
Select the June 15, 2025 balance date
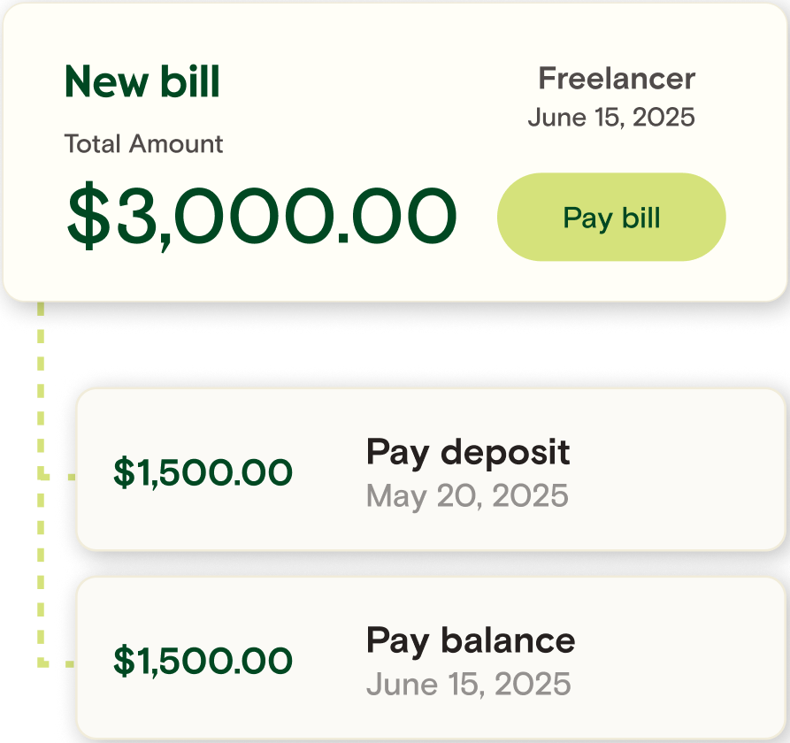(x=469, y=684)
